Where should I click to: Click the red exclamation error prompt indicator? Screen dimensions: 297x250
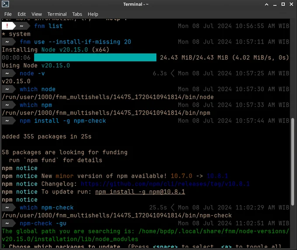7,26
